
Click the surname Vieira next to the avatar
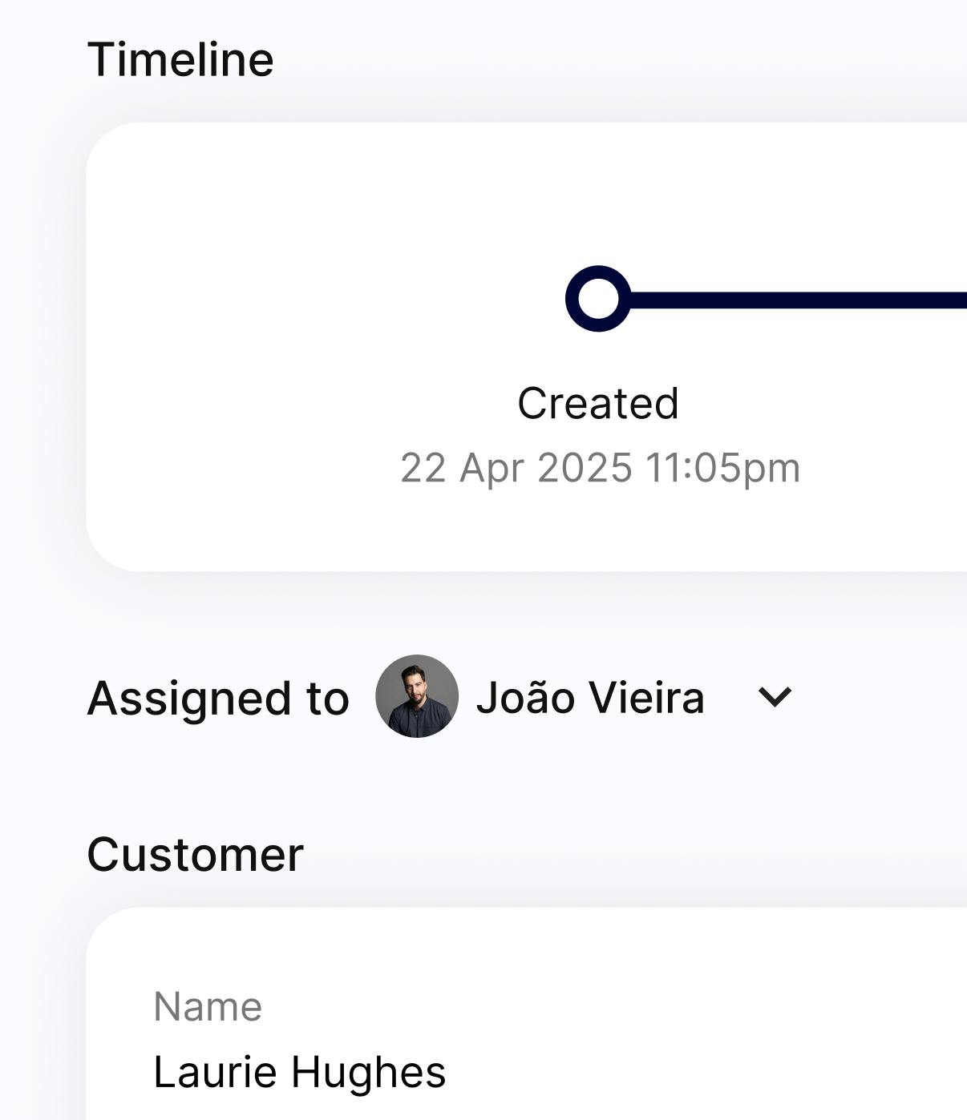click(646, 697)
